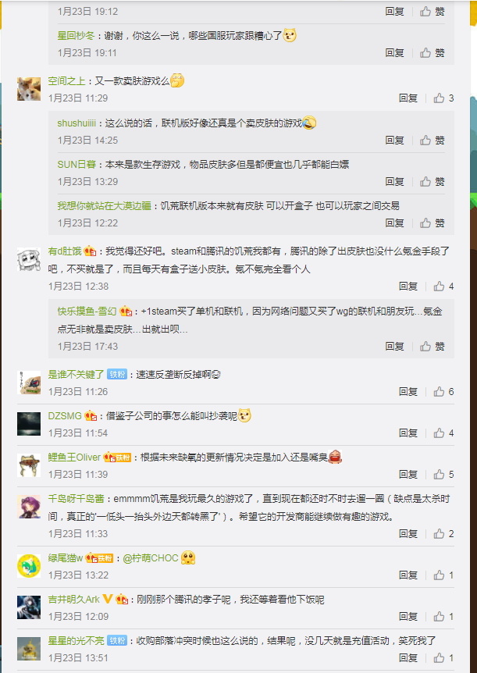Image resolution: width=477 pixels, height=673 pixels.
Task: Open 空间之上's cat avatar
Action: 29,89
